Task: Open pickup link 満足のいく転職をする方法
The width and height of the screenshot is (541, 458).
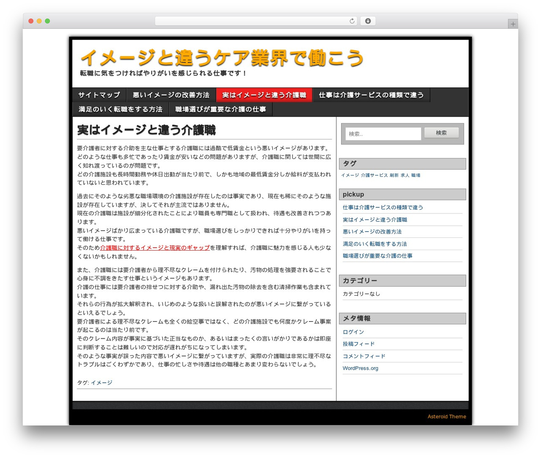Action: coord(375,244)
